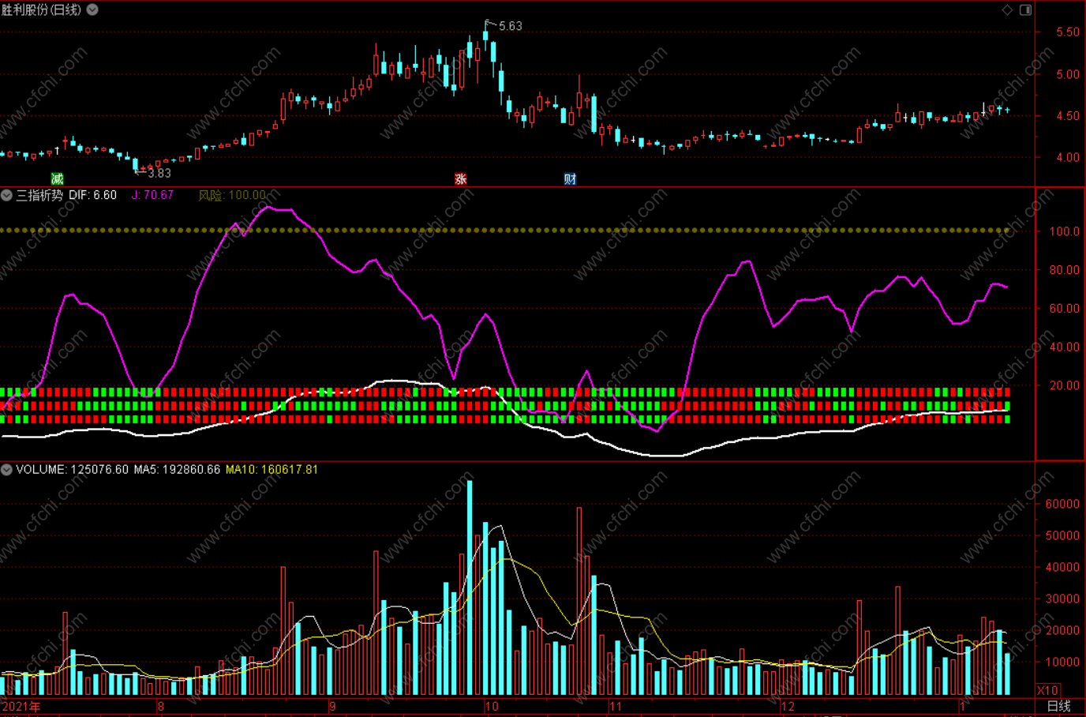Image resolution: width=1086 pixels, height=717 pixels.
Task: Select the 三指析势 indicator name
Action: click(39, 195)
